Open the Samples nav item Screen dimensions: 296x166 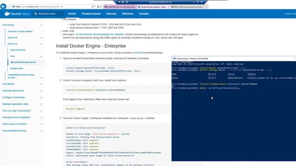144,14
